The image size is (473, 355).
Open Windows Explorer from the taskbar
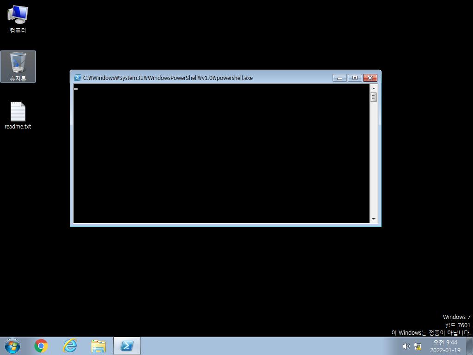pyautogui.click(x=98, y=346)
